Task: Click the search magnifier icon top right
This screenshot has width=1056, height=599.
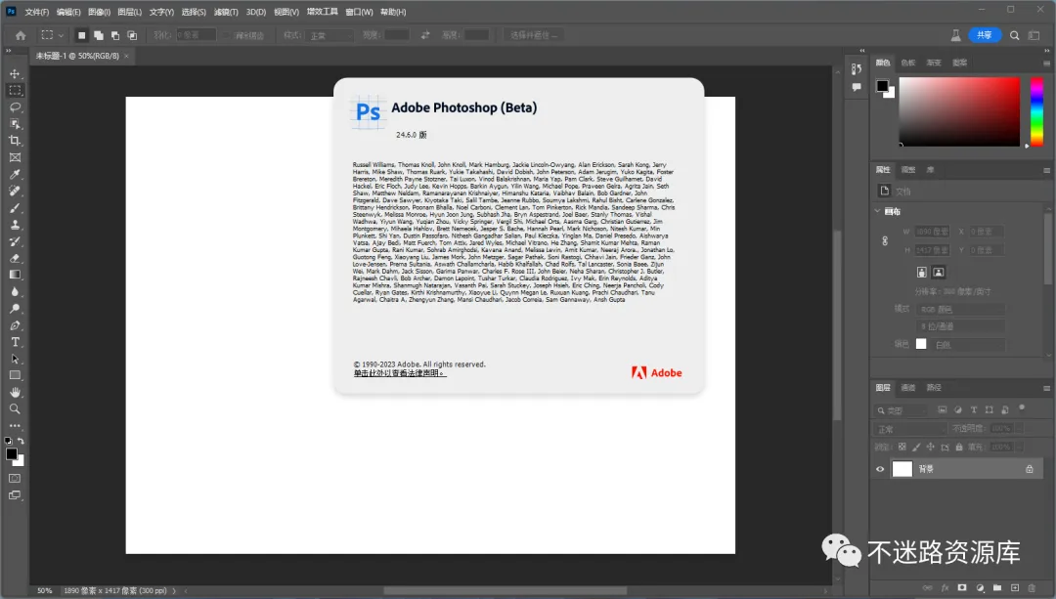Action: (x=1014, y=35)
